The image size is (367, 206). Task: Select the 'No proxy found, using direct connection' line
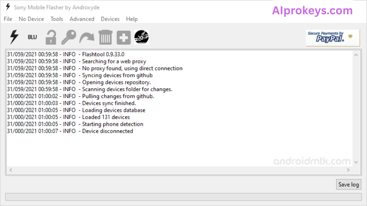(x=95, y=68)
